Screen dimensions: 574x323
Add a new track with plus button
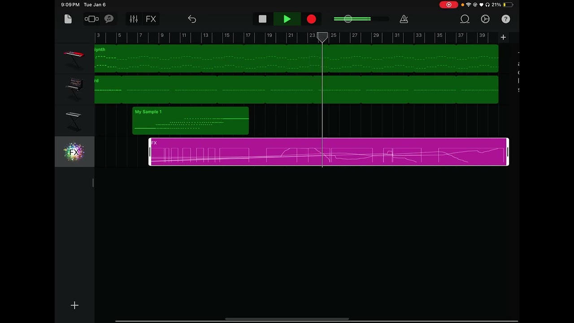[74, 306]
